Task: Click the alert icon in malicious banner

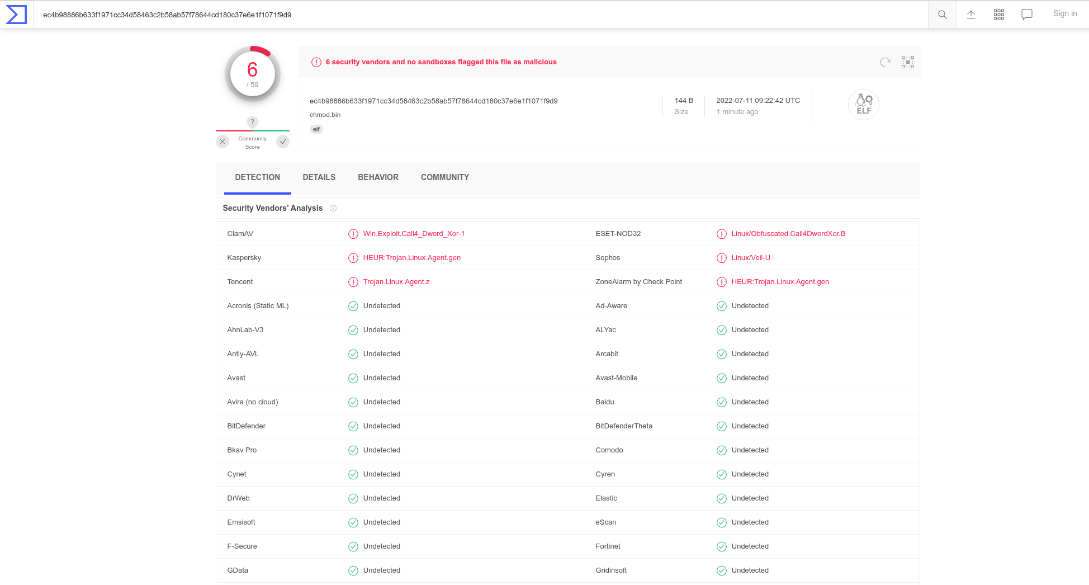Action: pos(316,62)
